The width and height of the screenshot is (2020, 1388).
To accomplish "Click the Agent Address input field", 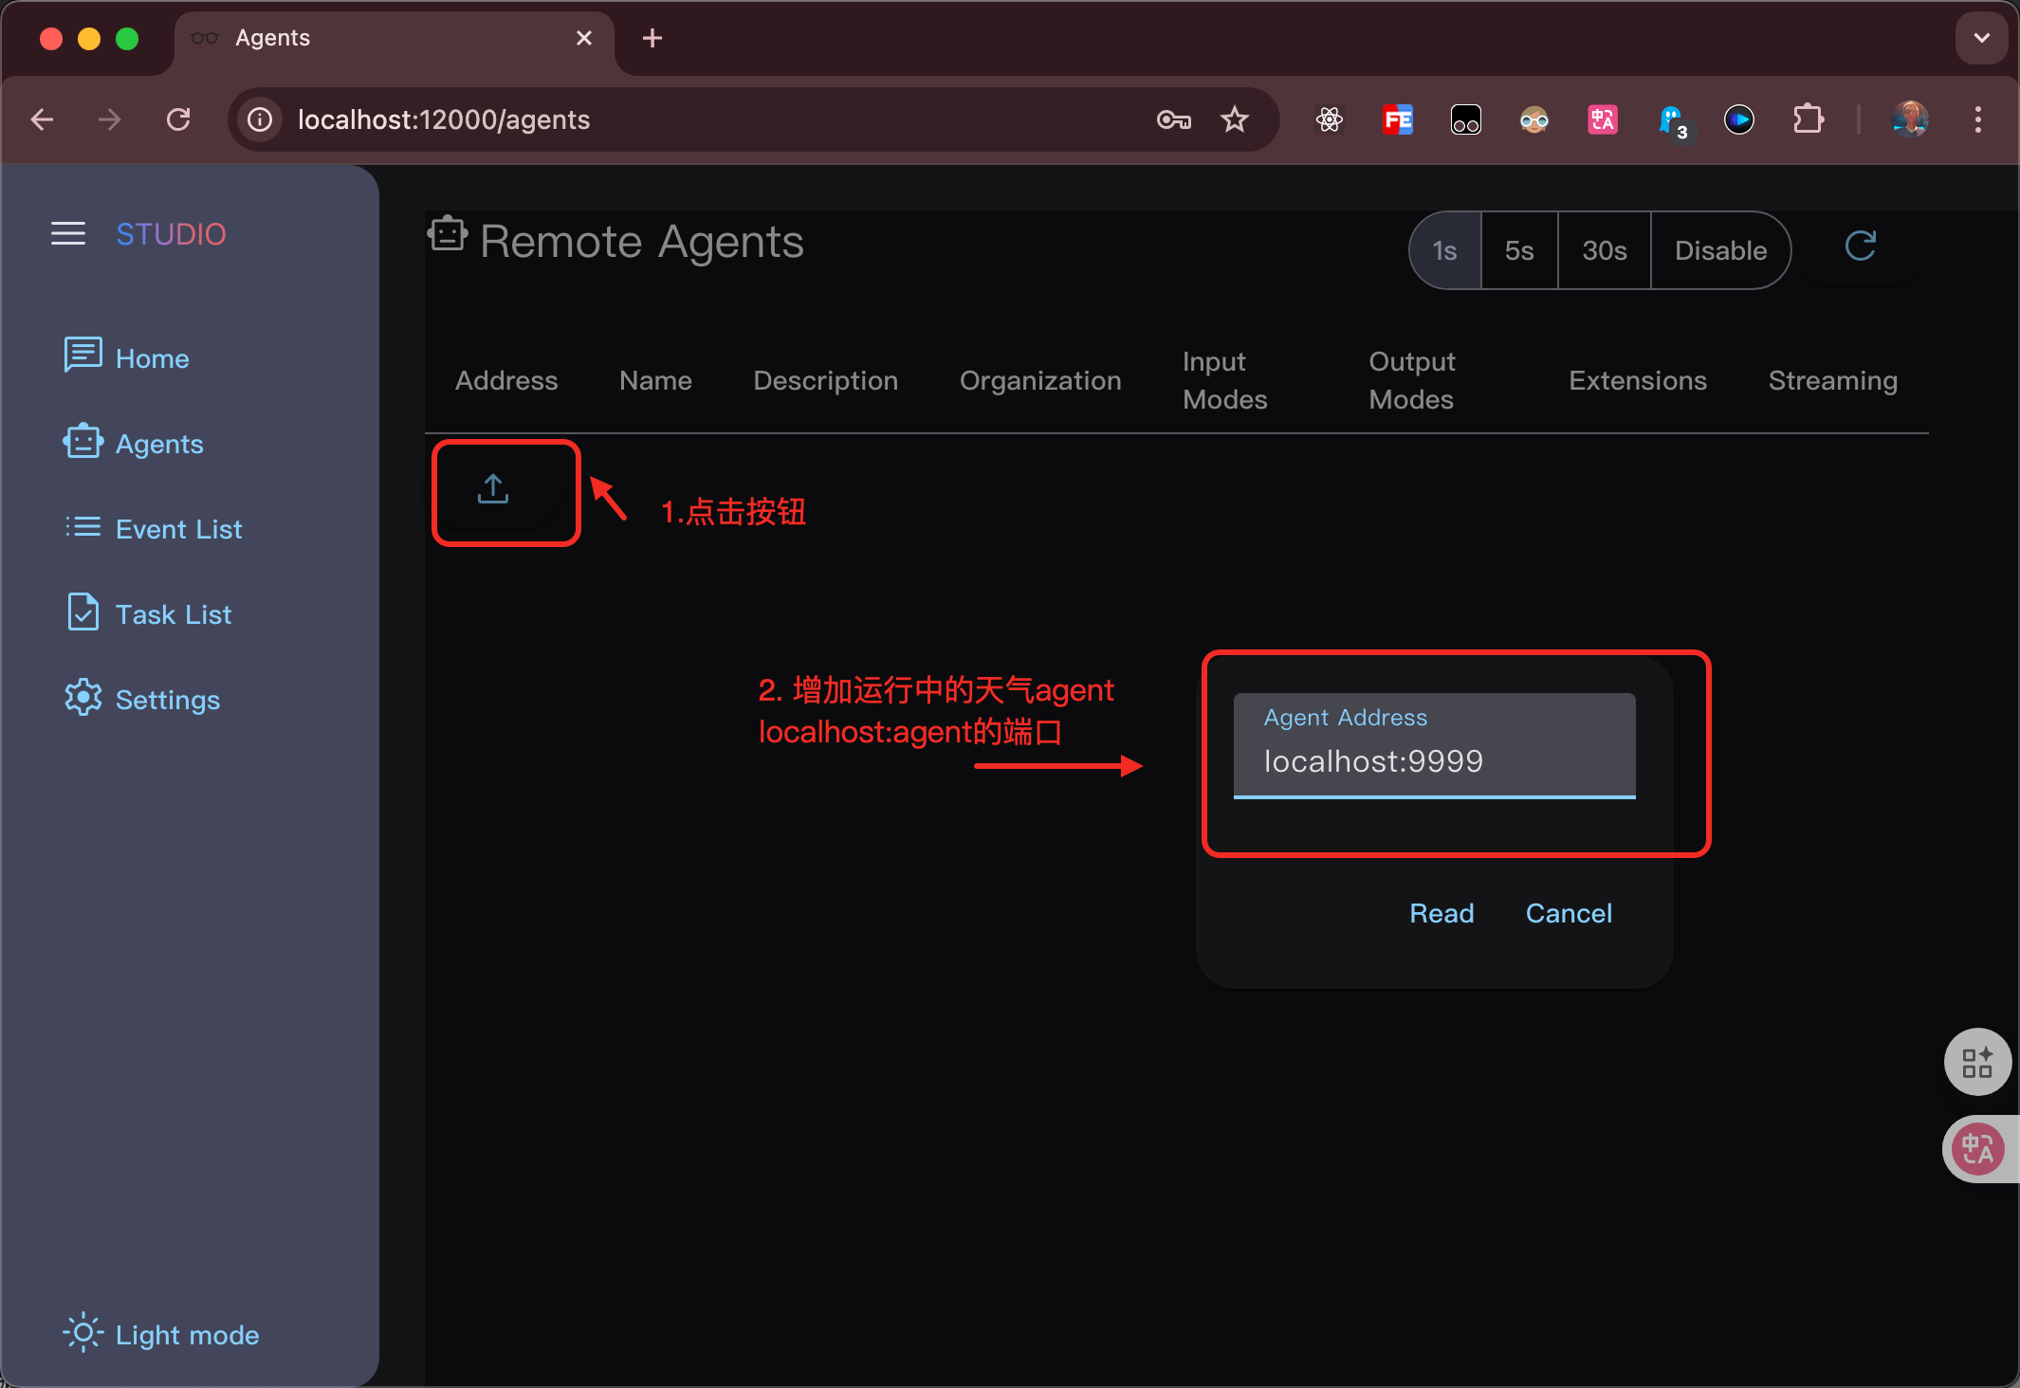I will click(1433, 760).
